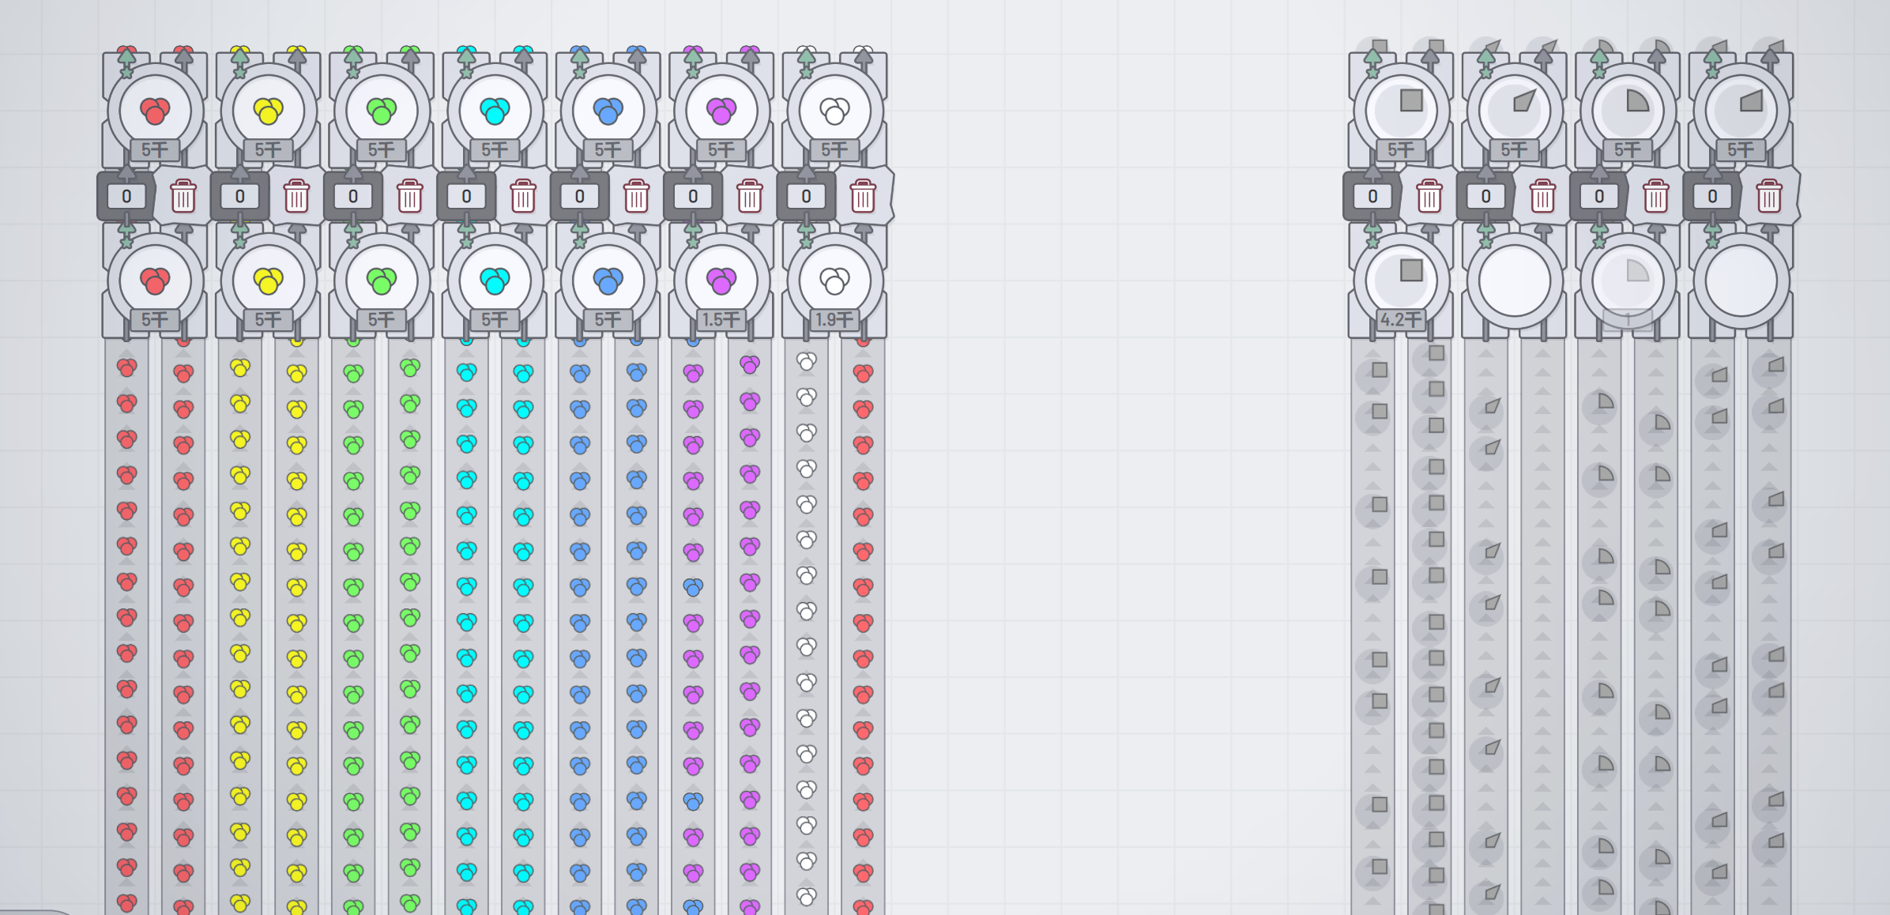Click the square storage labeled 4.2千
Image resolution: width=1890 pixels, height=915 pixels.
[x=1401, y=281]
